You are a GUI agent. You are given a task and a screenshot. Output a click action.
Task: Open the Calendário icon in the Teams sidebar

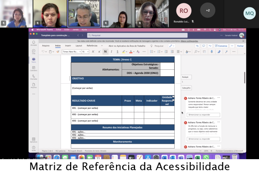point(33,68)
